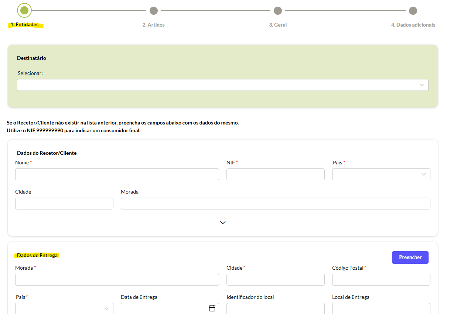The image size is (450, 314).
Task: Click the Morada field in Dados de Entrega
Action: pos(117,280)
